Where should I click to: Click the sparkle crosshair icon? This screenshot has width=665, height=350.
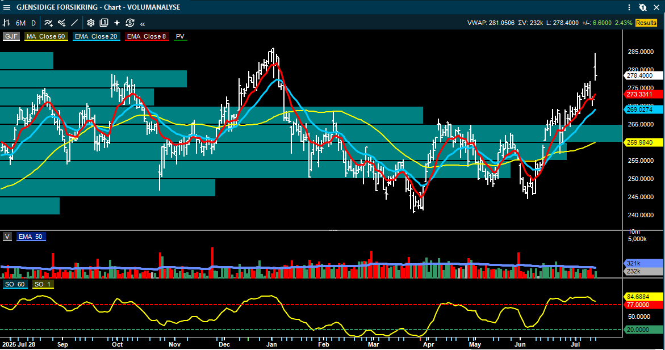[116, 23]
